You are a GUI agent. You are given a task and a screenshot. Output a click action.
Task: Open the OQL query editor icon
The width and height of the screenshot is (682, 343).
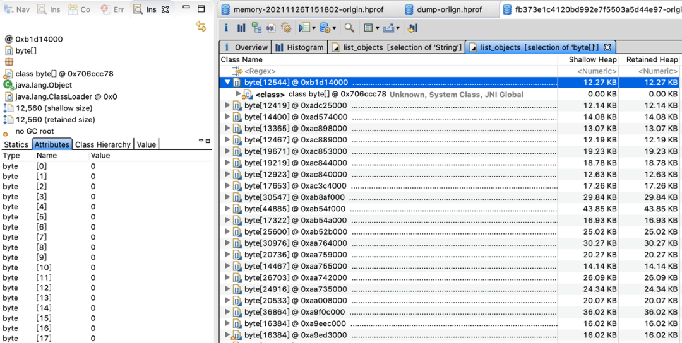coord(271,28)
